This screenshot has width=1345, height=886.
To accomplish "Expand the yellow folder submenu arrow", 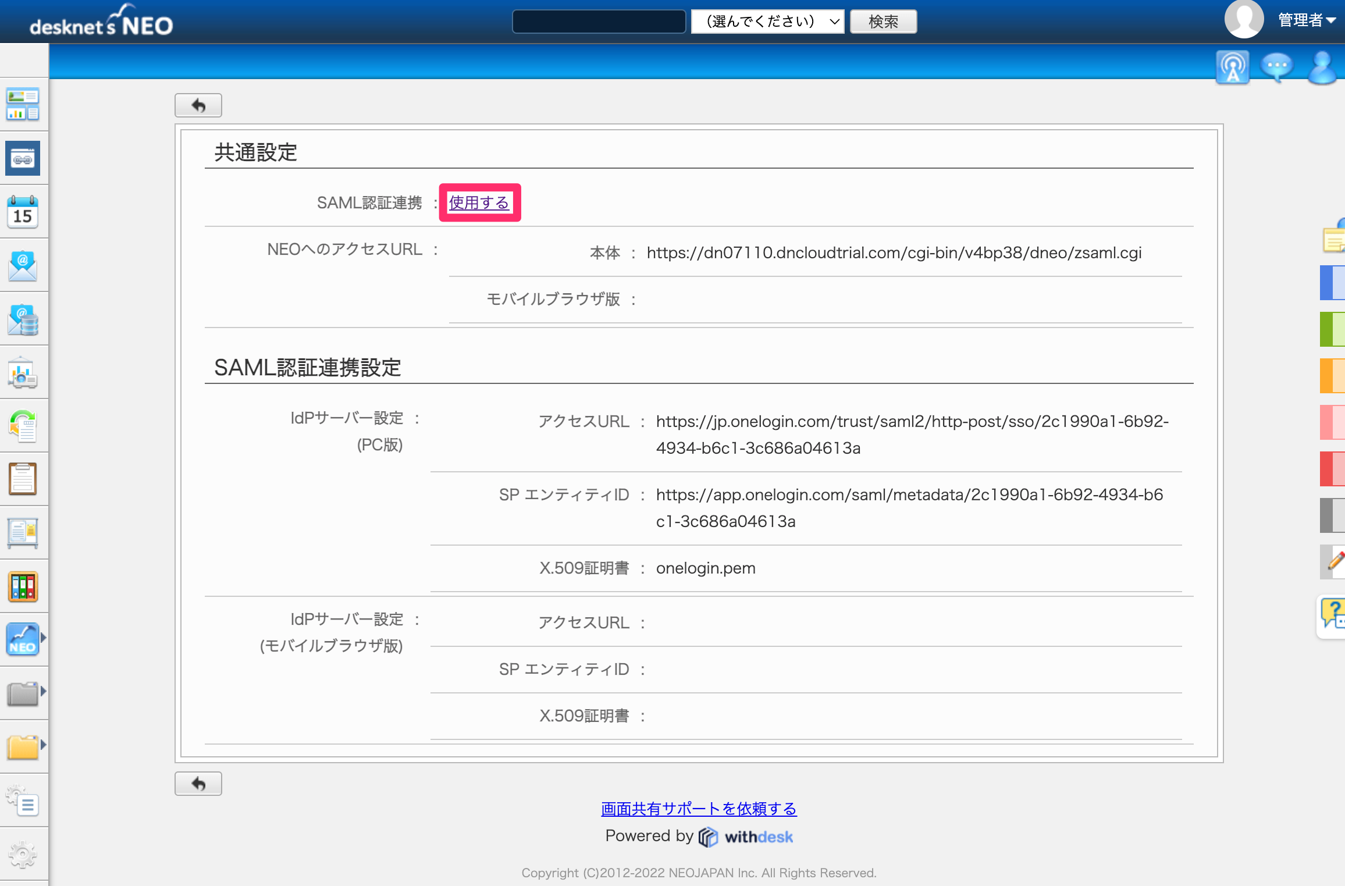I will (44, 745).
